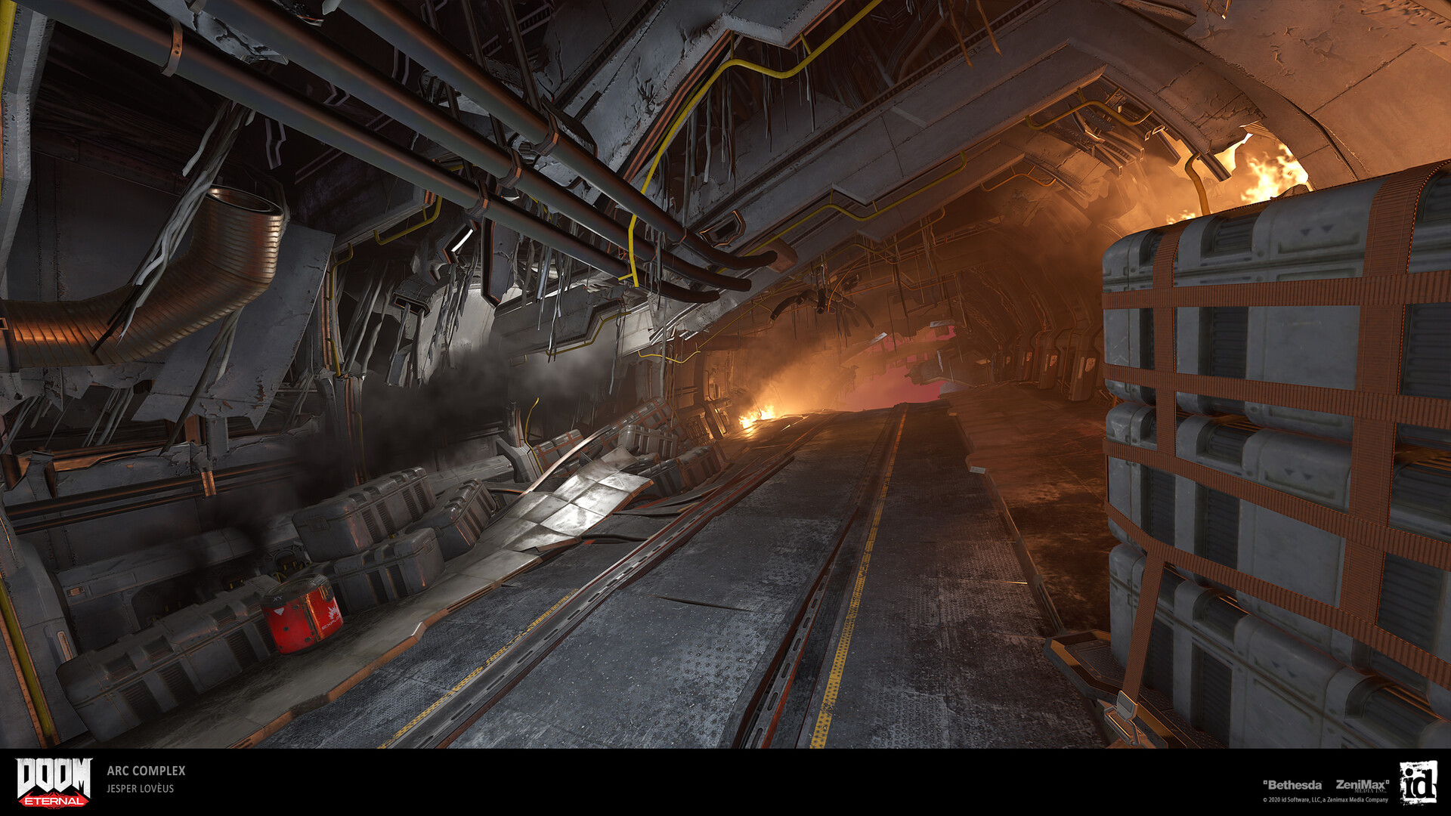Click the ARC COMPLEX title text
The width and height of the screenshot is (1451, 816).
[x=146, y=771]
